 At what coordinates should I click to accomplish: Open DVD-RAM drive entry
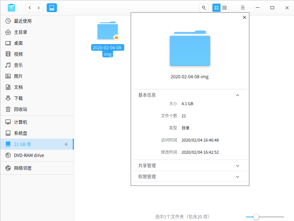tap(29, 155)
